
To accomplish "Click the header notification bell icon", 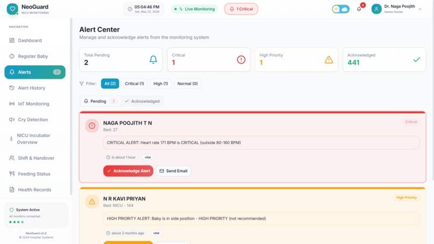I will pyautogui.click(x=359, y=9).
